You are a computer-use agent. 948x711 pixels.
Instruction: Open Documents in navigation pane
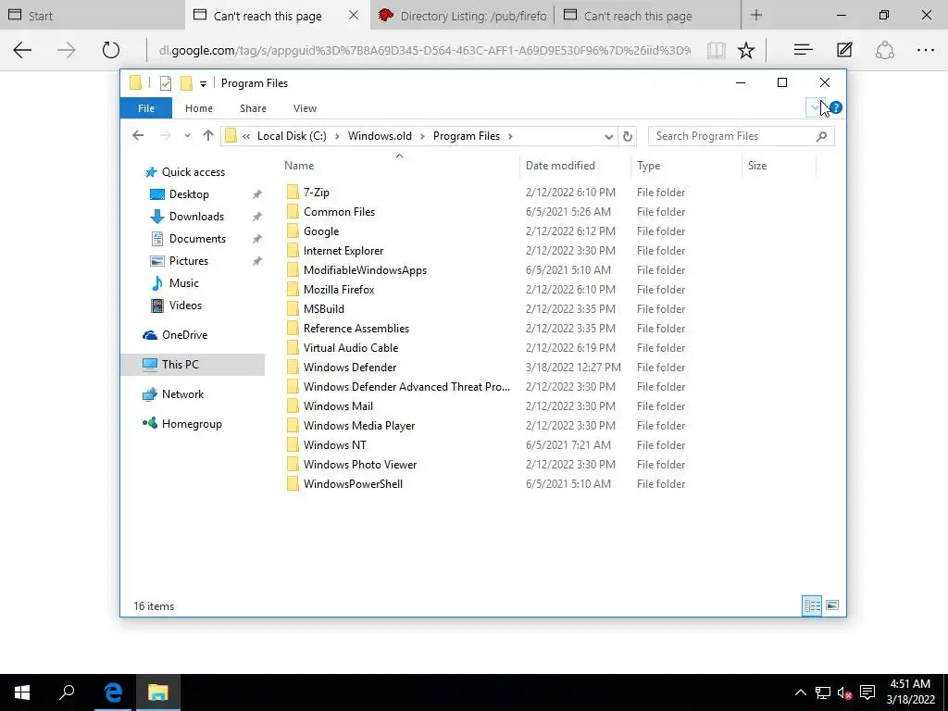197,239
